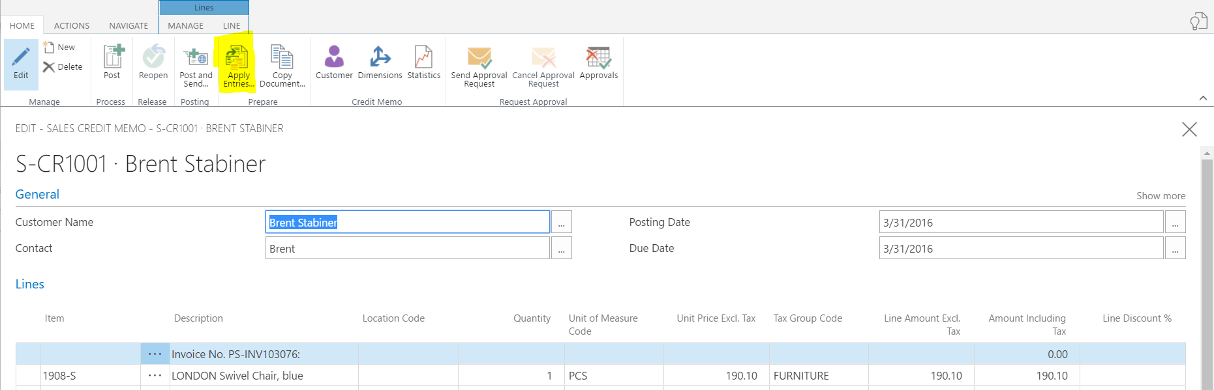
Task: Click the Posting Date field
Action: 1022,222
